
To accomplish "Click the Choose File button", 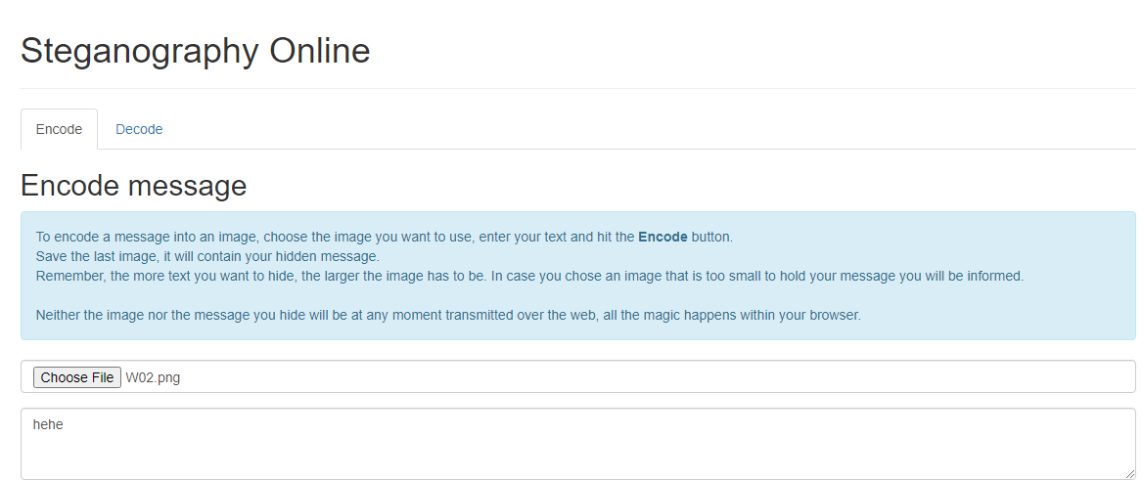I will pyautogui.click(x=76, y=377).
